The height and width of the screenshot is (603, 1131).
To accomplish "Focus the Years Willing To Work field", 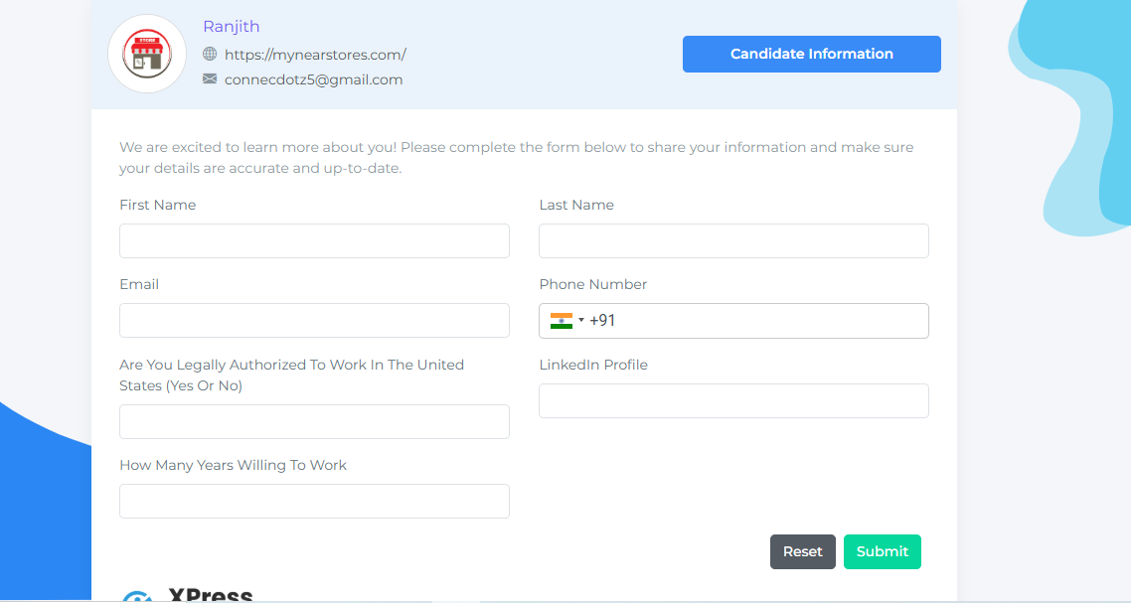I will click(x=314, y=502).
